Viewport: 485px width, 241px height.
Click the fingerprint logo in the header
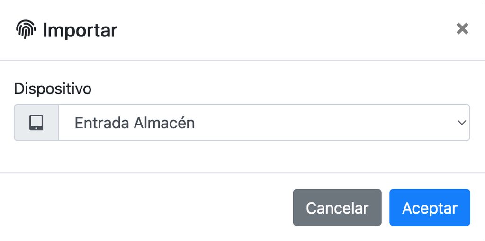26,30
